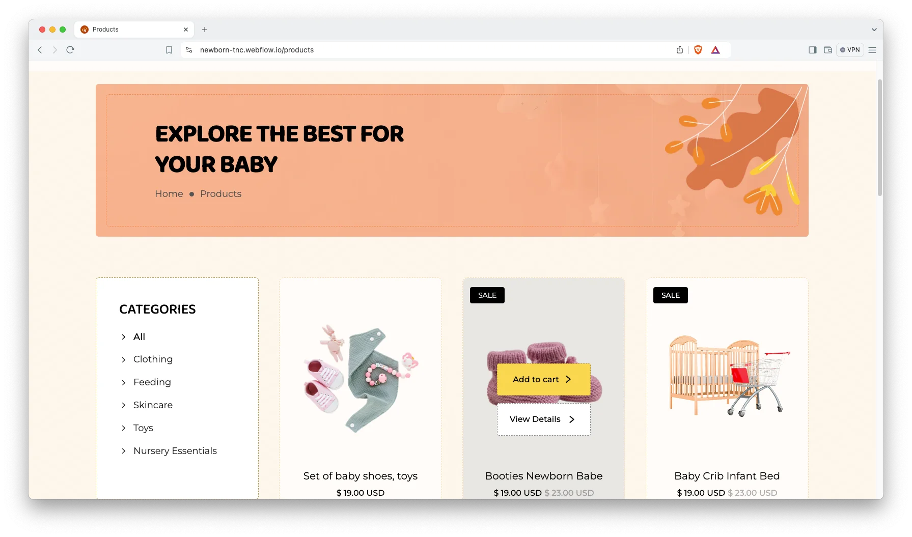Viewport: 912px width, 537px height.
Task: Click the View Details button
Action: coord(543,419)
